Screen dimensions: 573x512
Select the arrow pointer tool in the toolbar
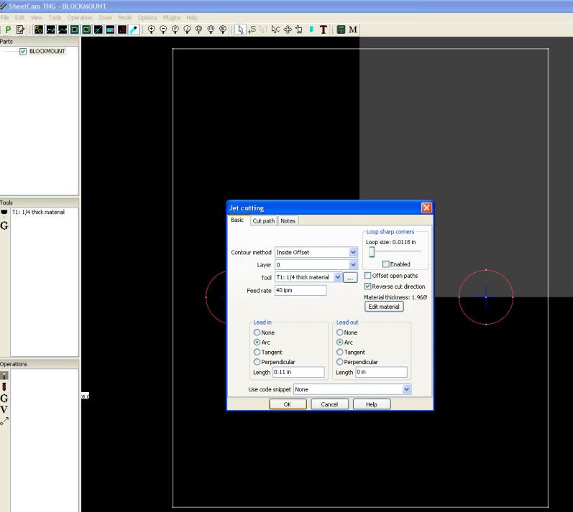pyautogui.click(x=241, y=29)
